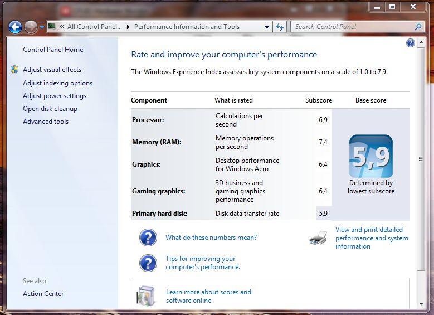
Task: Click the Performance Information and Tools breadcrumb
Action: point(187,27)
